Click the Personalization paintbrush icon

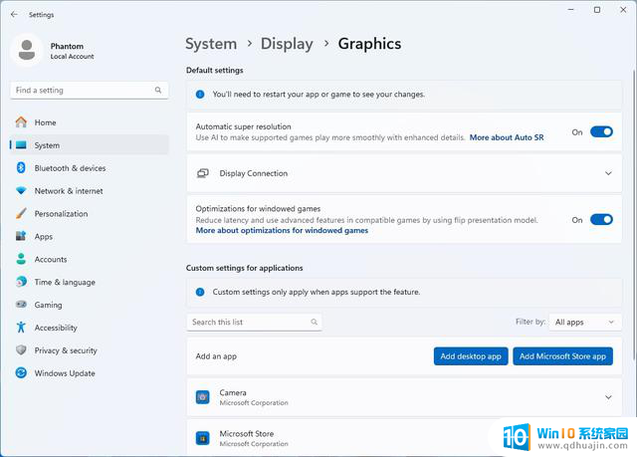[21, 213]
